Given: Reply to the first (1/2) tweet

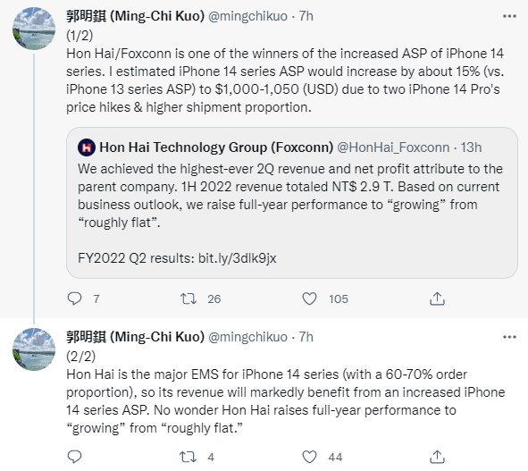Looking at the screenshot, I should click(74, 299).
